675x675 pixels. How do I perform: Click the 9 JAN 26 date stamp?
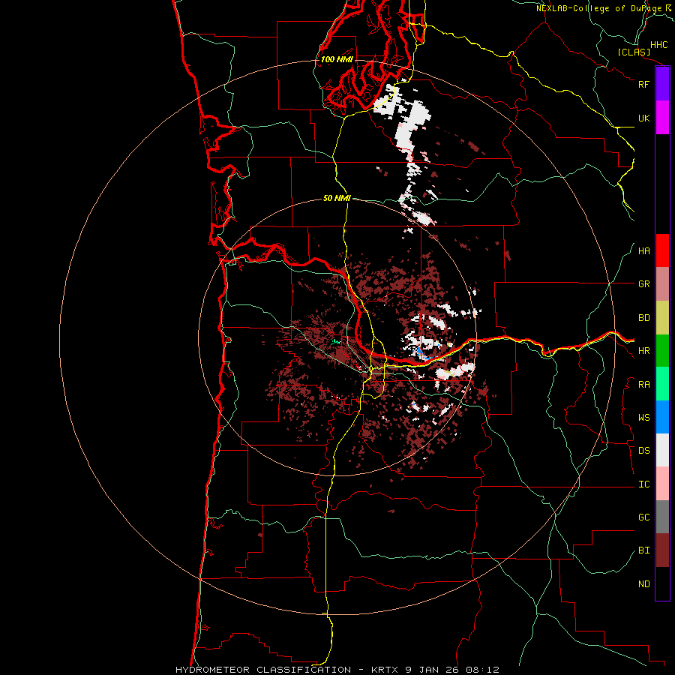(432, 670)
